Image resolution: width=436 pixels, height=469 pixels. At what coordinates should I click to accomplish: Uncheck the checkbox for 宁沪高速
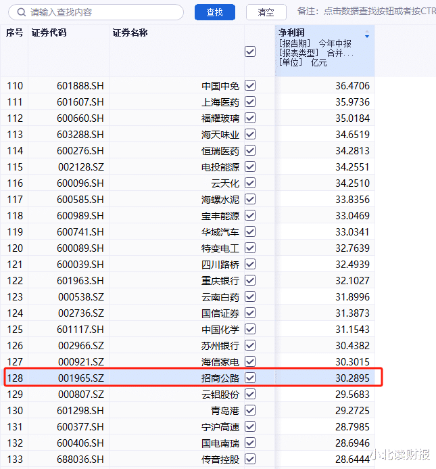pos(250,426)
